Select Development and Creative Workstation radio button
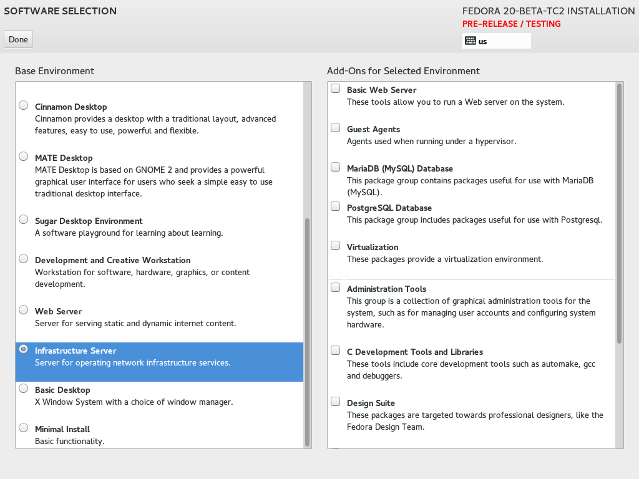Viewport: 639px width, 479px height. (x=24, y=259)
